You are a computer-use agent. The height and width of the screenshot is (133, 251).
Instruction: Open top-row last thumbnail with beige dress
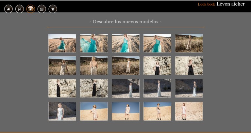point(189,43)
